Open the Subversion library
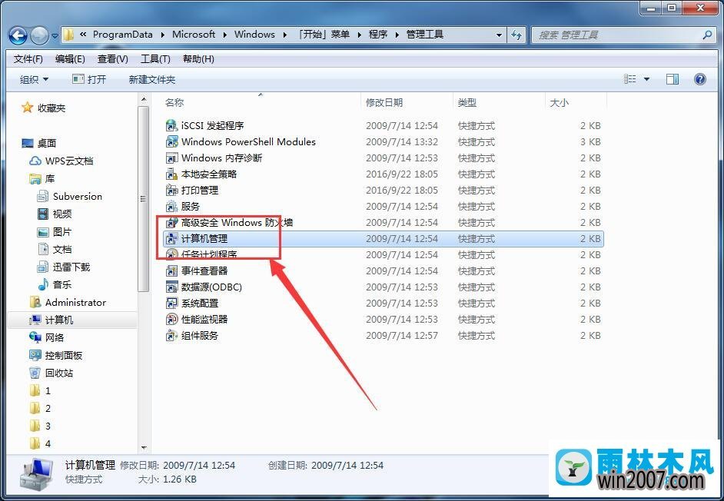Viewport: 724px width, 501px height. (x=77, y=196)
